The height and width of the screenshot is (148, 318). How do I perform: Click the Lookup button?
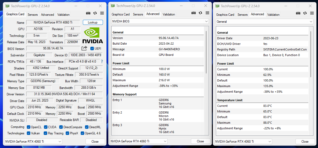[x=93, y=22]
